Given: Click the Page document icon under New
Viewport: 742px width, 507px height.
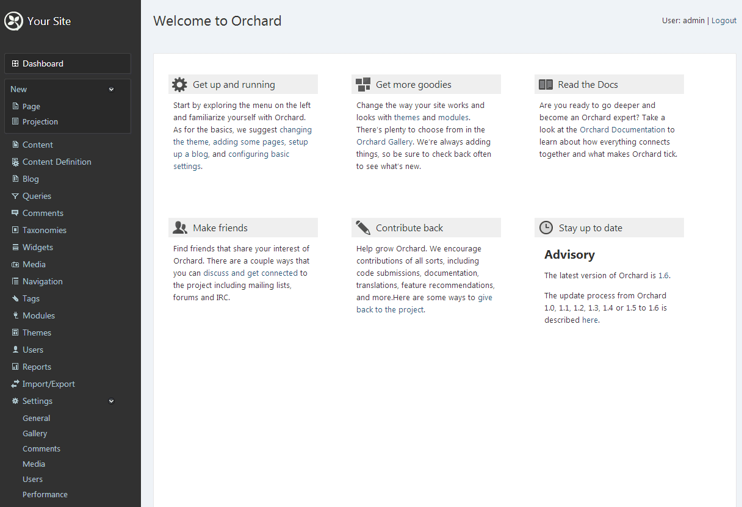Looking at the screenshot, I should click(16, 106).
